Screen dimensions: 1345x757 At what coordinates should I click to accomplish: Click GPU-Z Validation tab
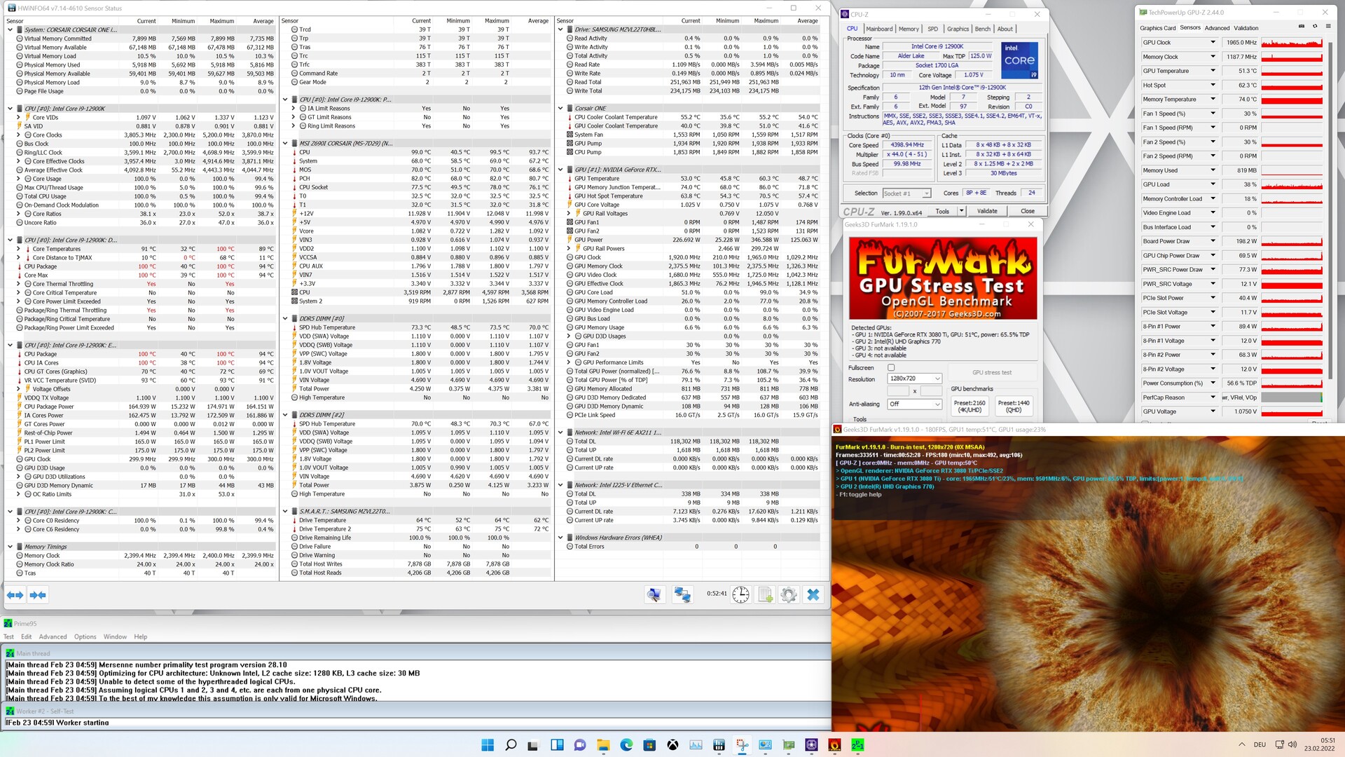[x=1246, y=28]
